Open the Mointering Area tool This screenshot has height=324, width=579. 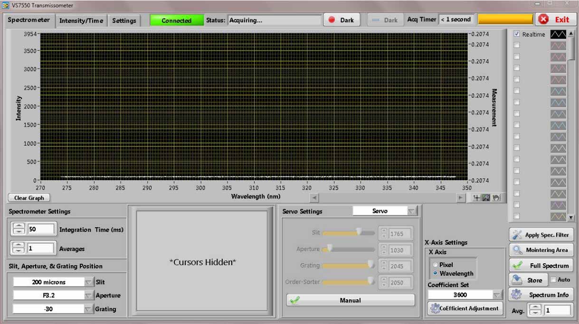coord(541,250)
